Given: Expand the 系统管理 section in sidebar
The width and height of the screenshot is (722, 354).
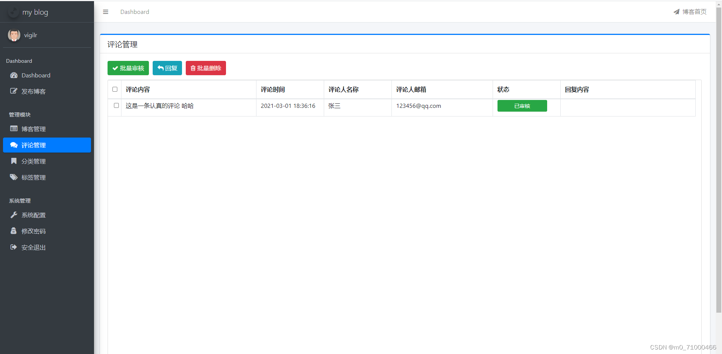Looking at the screenshot, I should tap(20, 200).
